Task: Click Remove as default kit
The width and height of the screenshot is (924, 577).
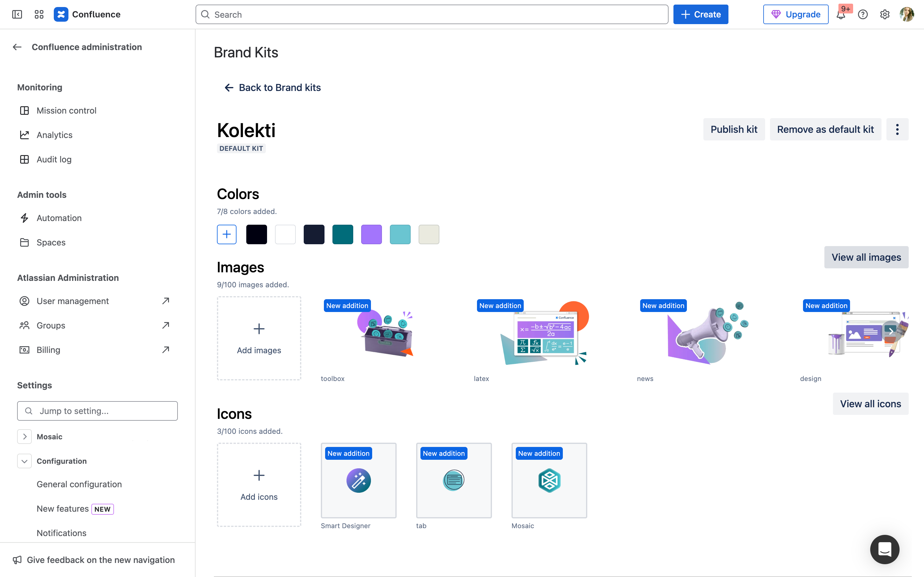Action: [826, 129]
